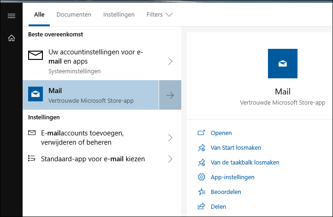Screen dimensions: 333x217
Task: Click the blue Mail app icon in results
Action: 36,94
